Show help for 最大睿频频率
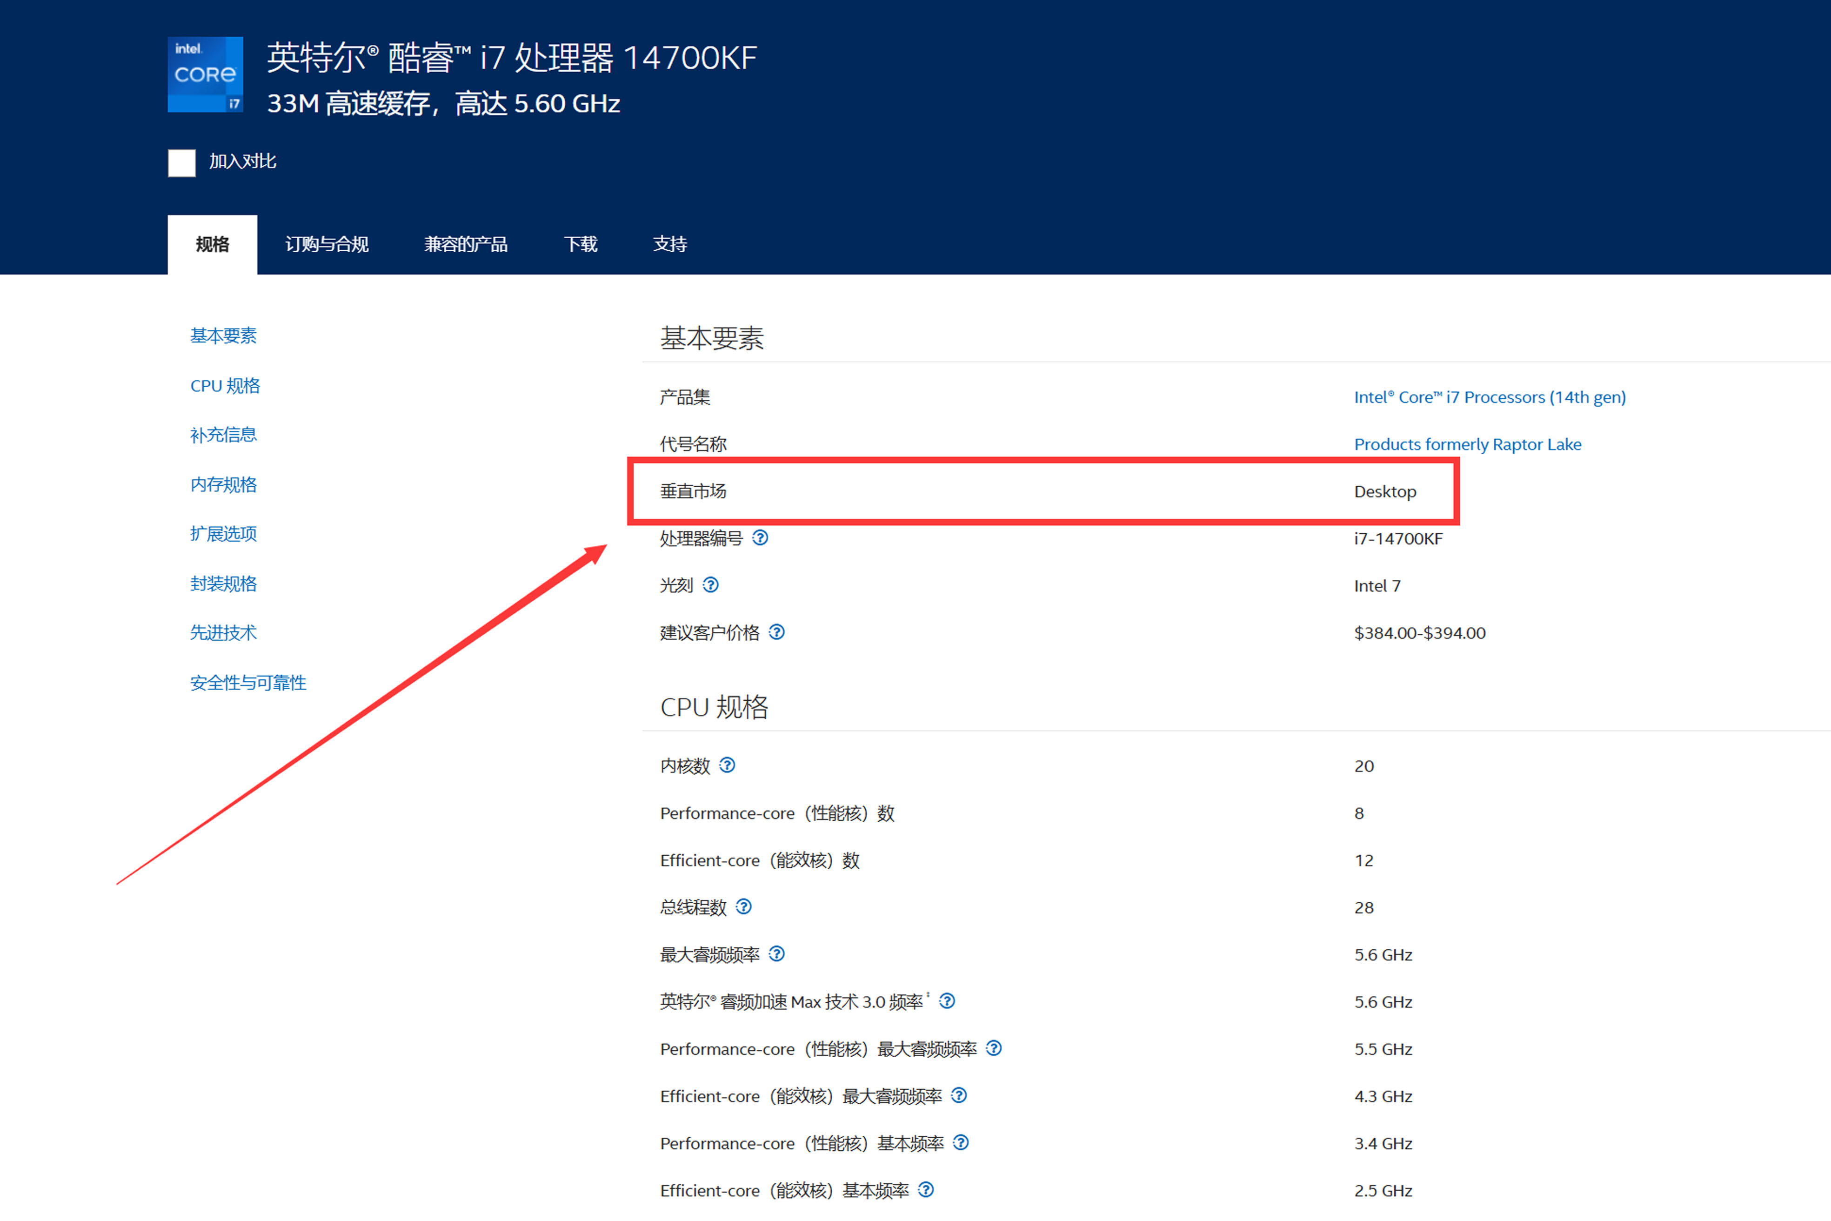This screenshot has height=1221, width=1831. (x=777, y=953)
